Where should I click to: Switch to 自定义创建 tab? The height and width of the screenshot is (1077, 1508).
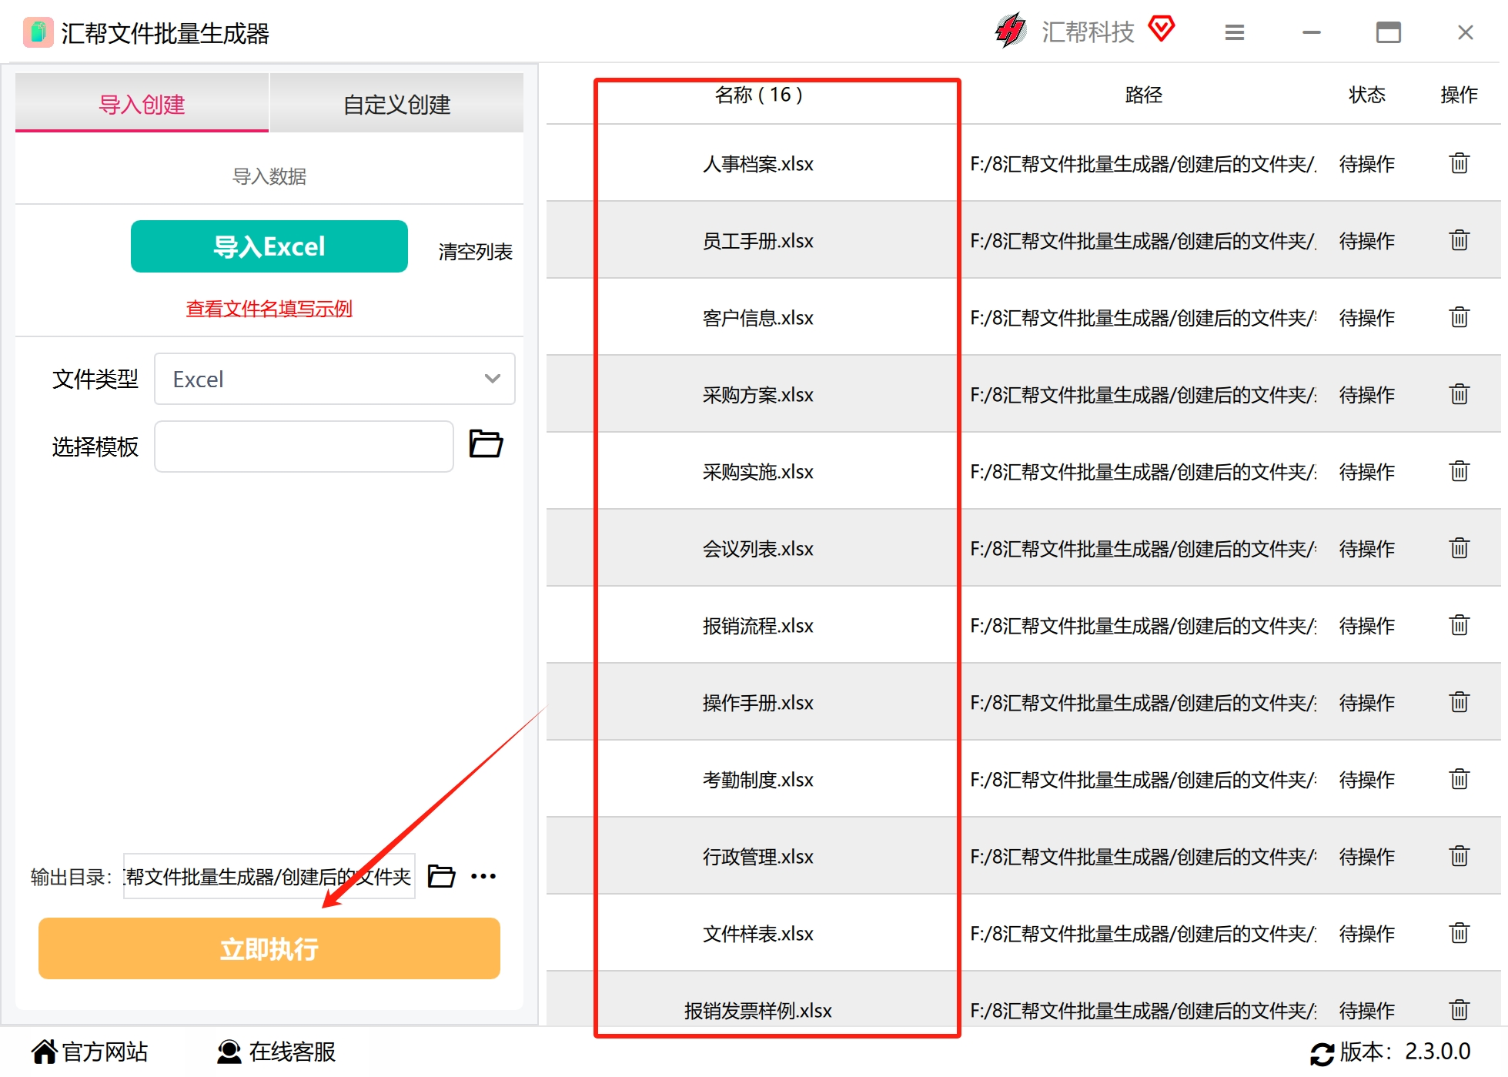coord(396,104)
